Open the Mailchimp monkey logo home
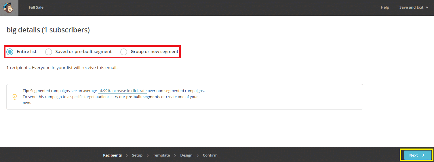 pos(9,8)
